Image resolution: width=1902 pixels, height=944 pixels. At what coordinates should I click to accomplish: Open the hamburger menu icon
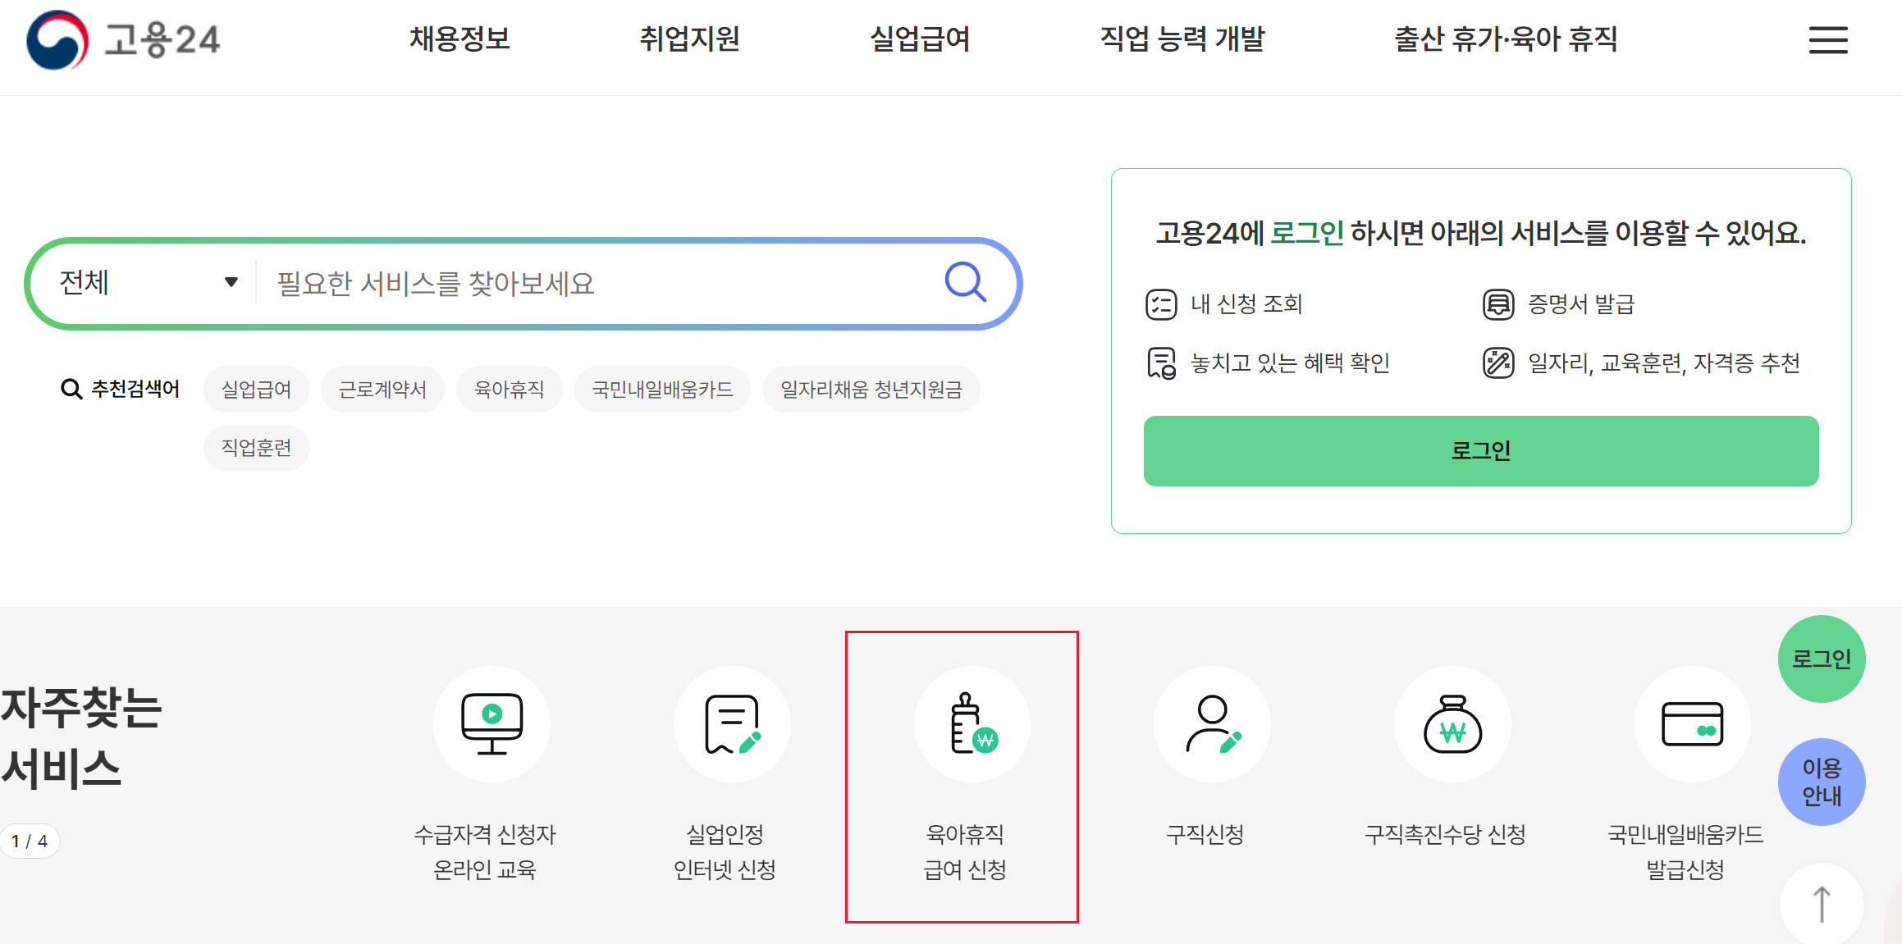(x=1827, y=40)
